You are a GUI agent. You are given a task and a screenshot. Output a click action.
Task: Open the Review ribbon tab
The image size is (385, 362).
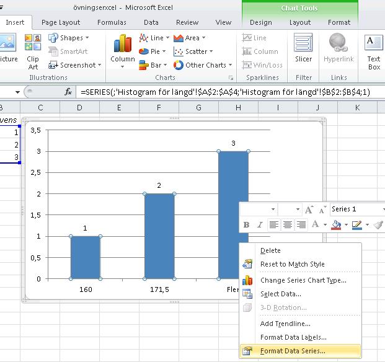pos(187,22)
